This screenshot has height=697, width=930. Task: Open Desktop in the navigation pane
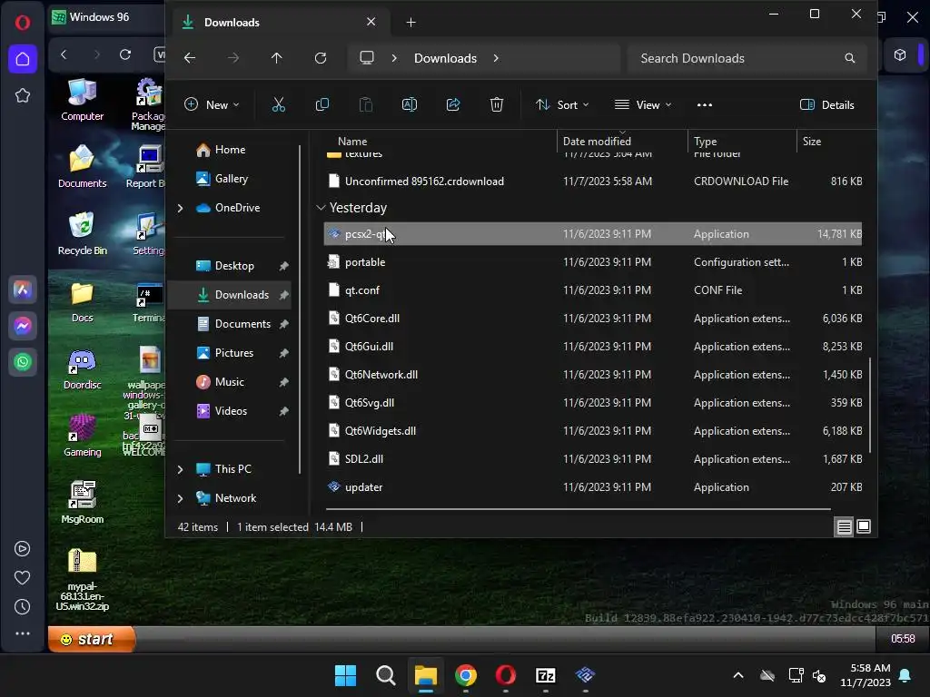click(233, 266)
